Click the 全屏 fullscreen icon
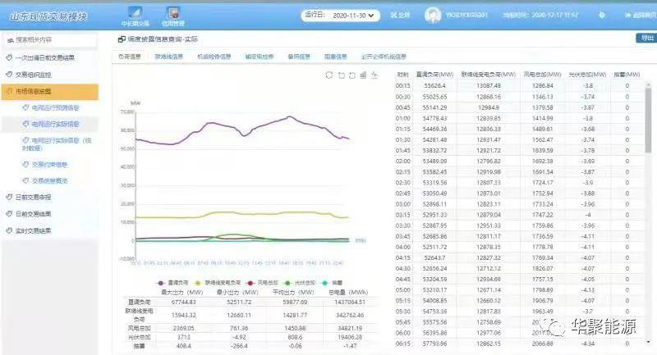Screen dimensions: 657x355 click(x=400, y=15)
